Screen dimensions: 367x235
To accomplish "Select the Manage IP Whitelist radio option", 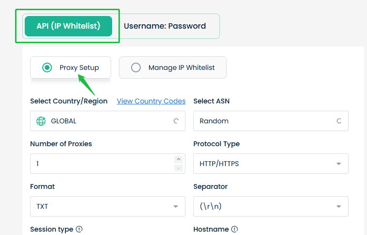I will point(136,67).
